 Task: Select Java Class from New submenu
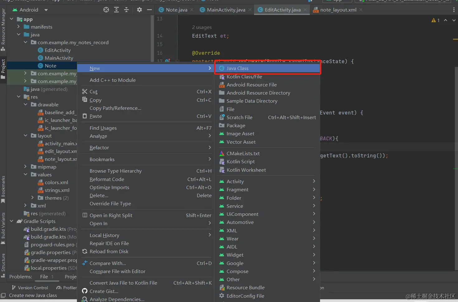[267, 68]
